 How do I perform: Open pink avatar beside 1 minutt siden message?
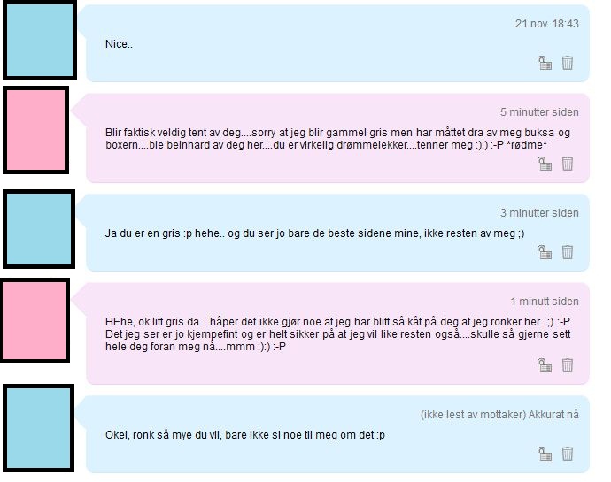click(35, 320)
